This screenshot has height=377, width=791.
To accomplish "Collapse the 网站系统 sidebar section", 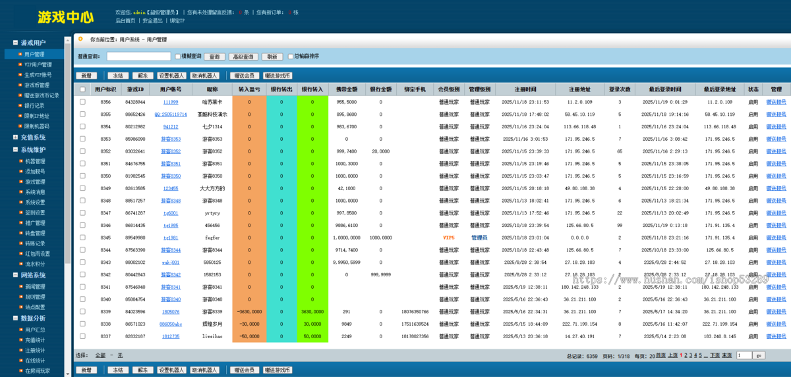I will click(x=15, y=275).
